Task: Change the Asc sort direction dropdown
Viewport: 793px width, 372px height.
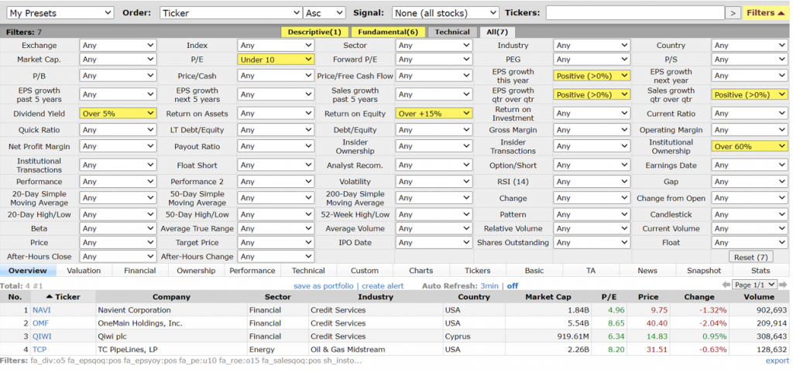Action: [x=324, y=13]
